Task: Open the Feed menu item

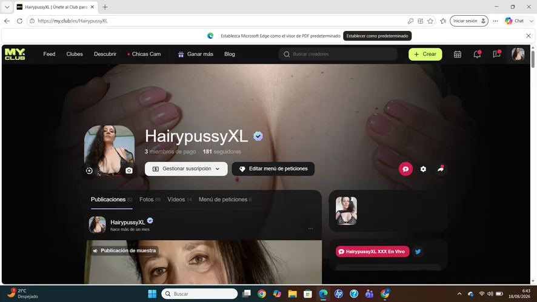Action: (49, 54)
